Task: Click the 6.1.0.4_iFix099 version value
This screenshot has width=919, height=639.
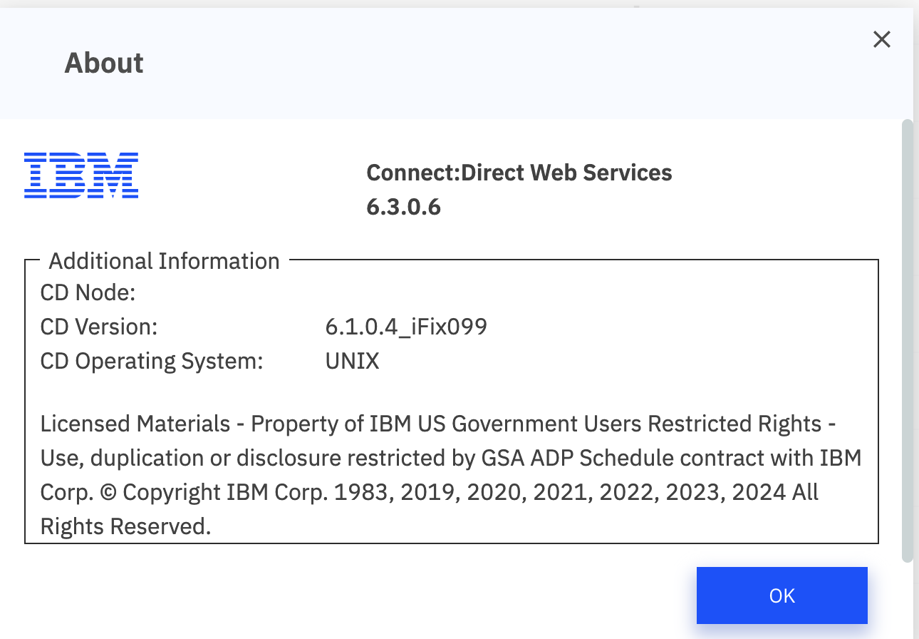Action: [406, 327]
